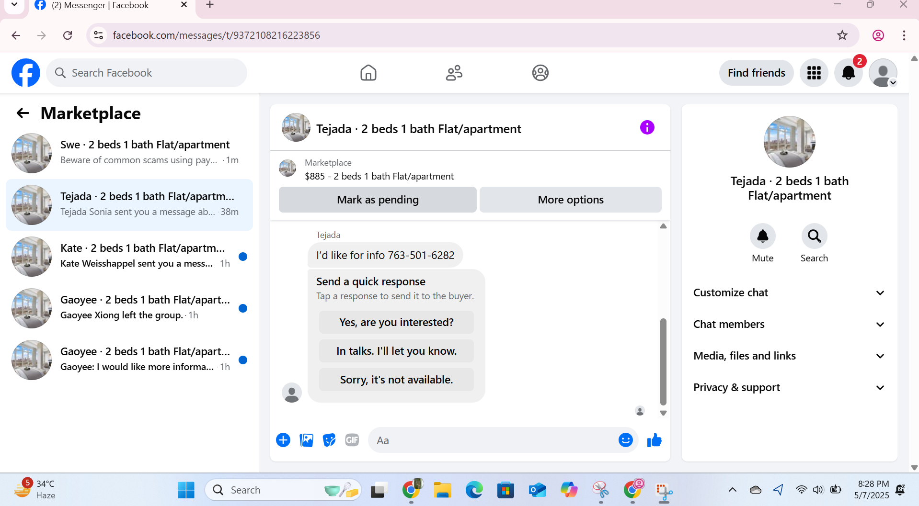The height and width of the screenshot is (506, 919).
Task: Open Outlook from the taskbar
Action: coord(537,490)
